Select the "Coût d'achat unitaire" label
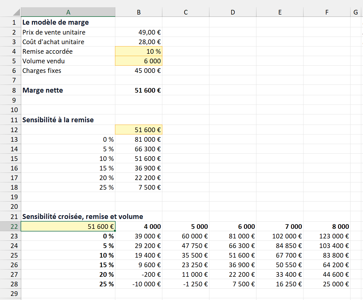 click(x=53, y=42)
